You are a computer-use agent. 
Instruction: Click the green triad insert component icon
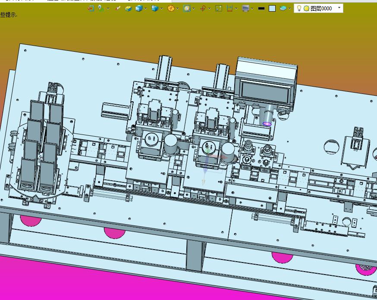click(101, 9)
